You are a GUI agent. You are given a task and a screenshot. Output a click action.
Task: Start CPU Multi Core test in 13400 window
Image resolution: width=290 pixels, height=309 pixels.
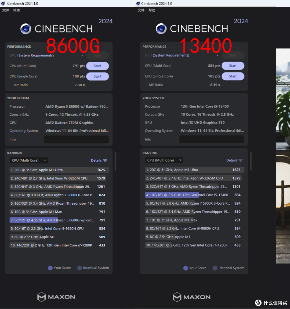[x=233, y=66]
